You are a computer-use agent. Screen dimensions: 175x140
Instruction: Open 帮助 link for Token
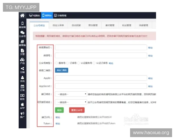(x=58, y=124)
